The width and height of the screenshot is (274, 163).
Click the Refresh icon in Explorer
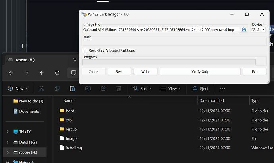(57, 73)
